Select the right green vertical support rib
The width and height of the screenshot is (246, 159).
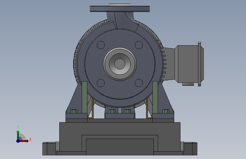(x=155, y=97)
